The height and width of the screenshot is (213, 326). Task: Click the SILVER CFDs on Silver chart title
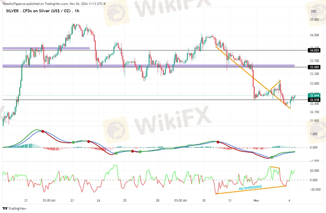(x=42, y=11)
